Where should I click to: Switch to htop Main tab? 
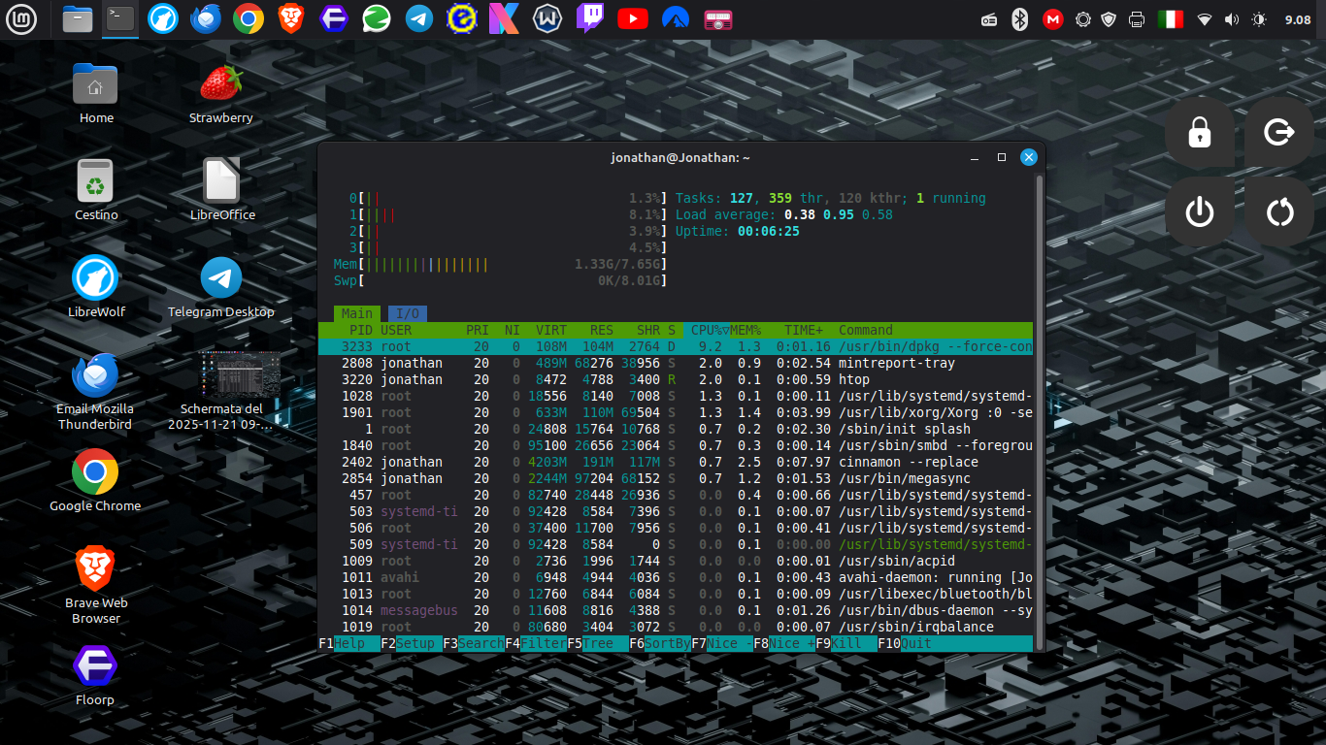pyautogui.click(x=356, y=313)
